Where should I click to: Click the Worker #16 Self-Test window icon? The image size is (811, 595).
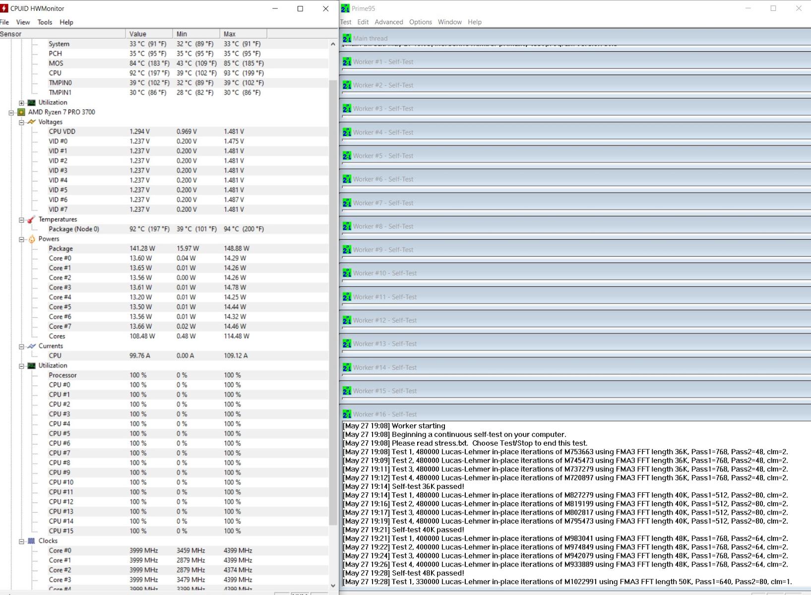point(347,414)
